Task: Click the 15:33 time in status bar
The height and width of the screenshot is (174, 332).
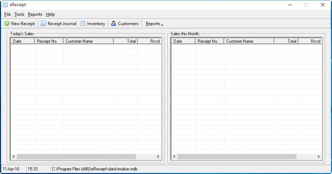Action: coord(32,169)
